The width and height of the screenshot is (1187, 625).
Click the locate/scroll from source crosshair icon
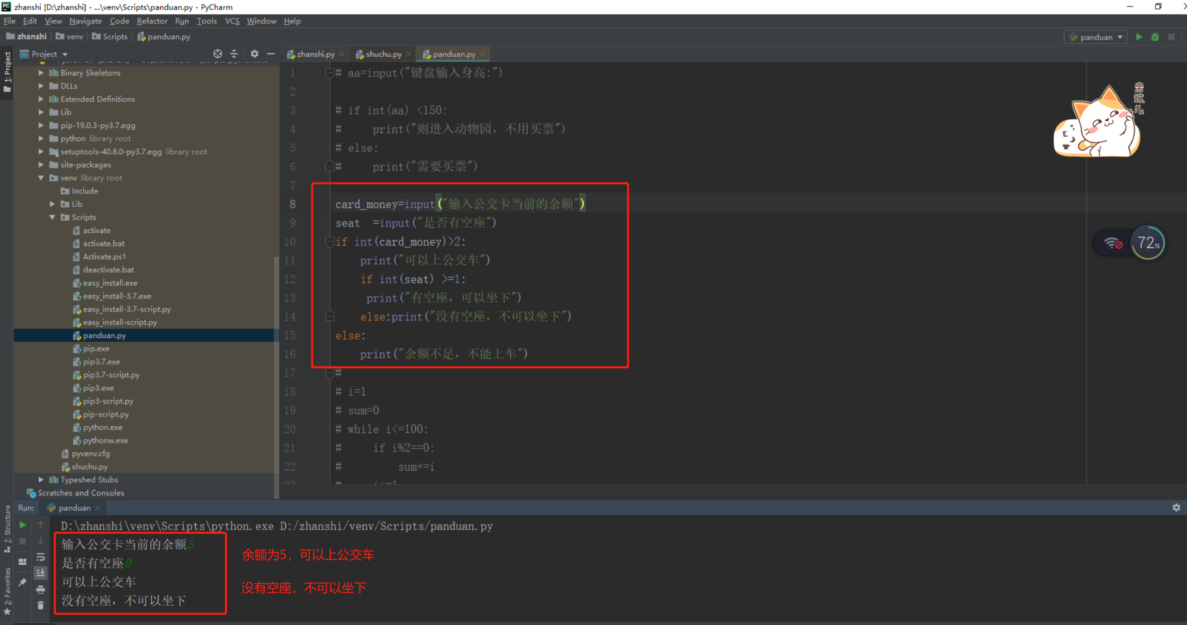click(x=217, y=53)
